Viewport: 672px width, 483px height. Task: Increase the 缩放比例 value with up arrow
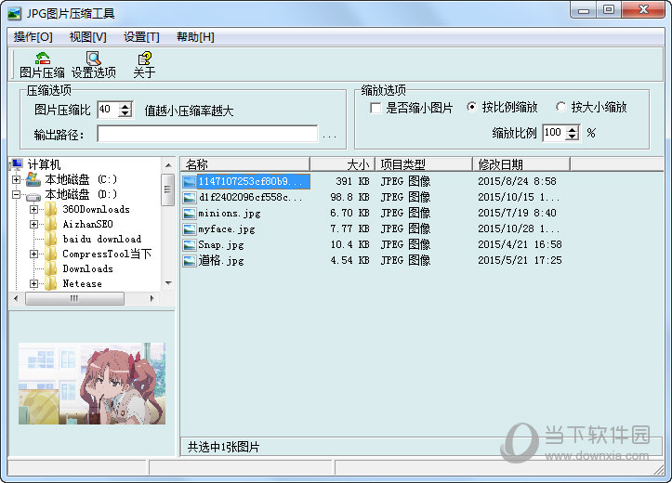point(573,129)
